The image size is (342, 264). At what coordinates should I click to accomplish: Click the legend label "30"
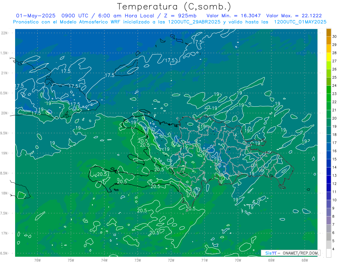coord(335,37)
